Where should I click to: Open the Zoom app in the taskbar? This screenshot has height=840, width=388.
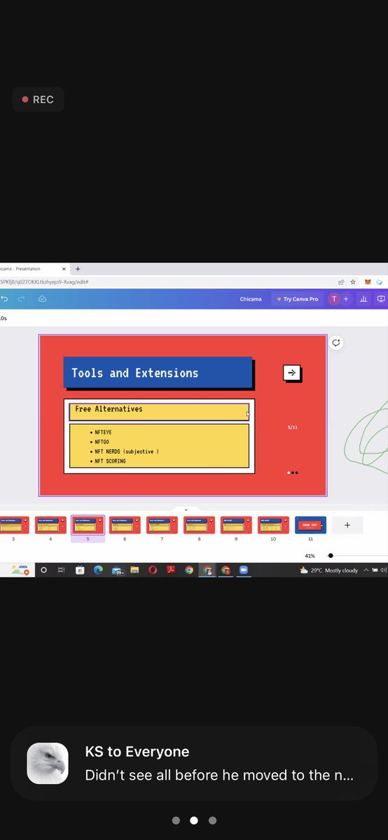coord(243,570)
